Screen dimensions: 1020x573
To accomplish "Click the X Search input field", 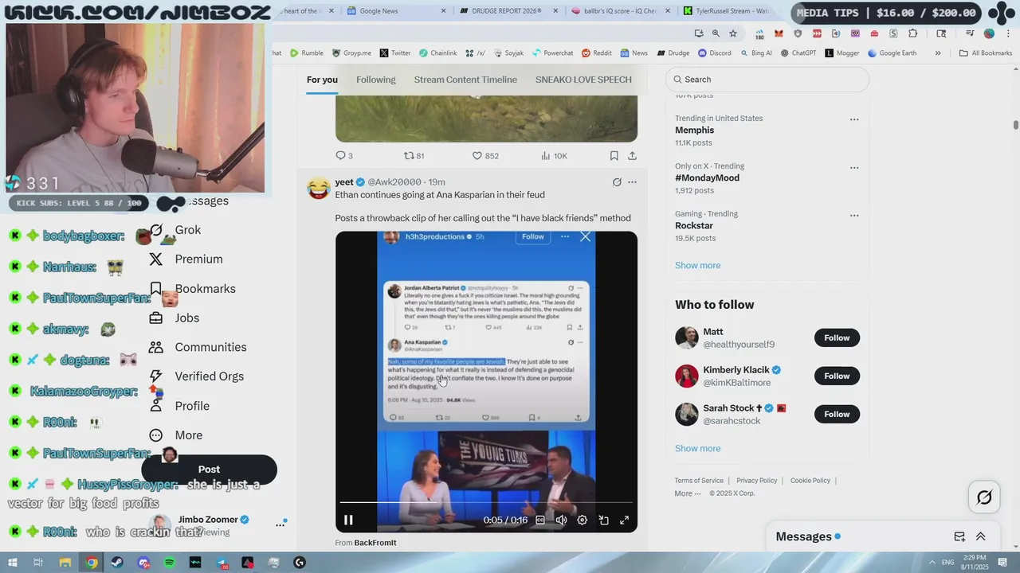I will (767, 80).
